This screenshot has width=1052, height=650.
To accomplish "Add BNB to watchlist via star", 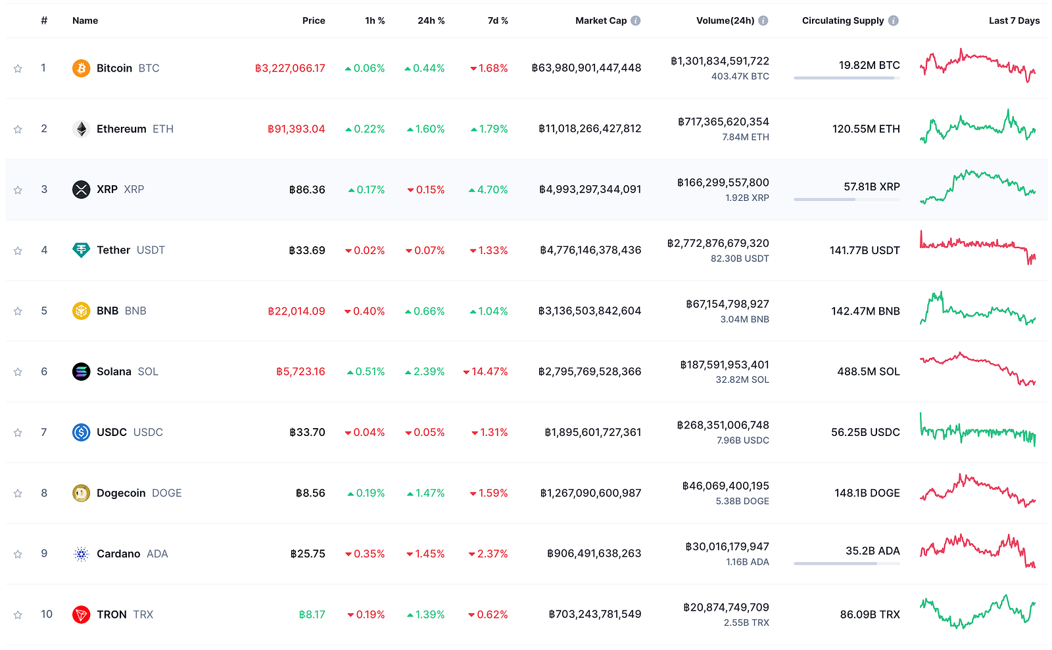I will (x=18, y=311).
